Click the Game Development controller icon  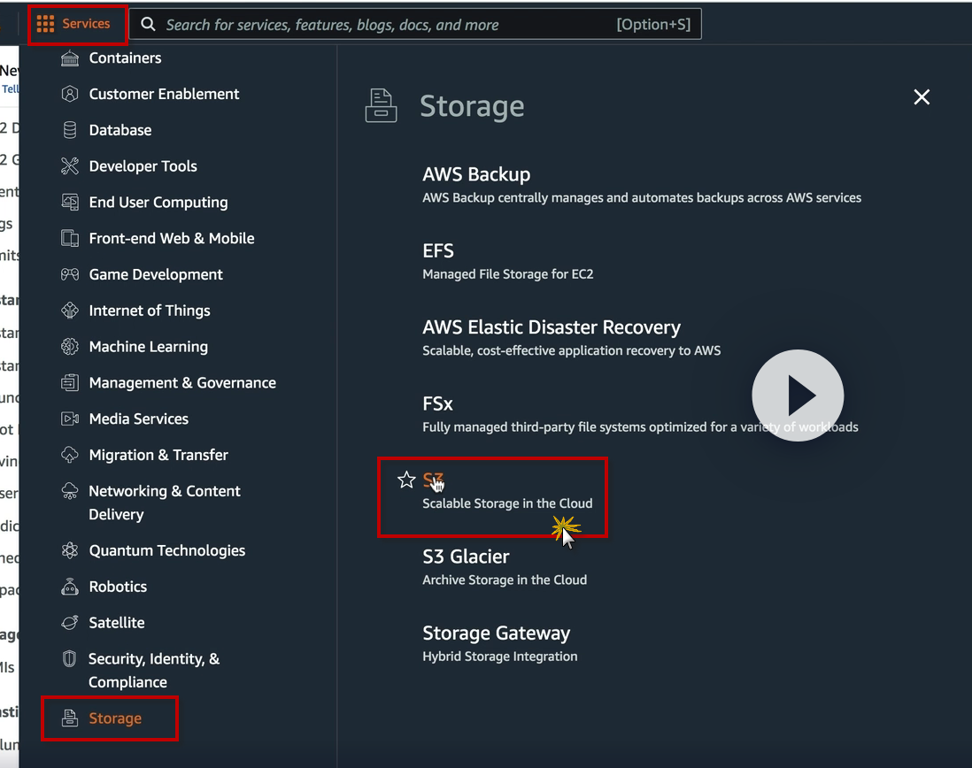(x=70, y=274)
